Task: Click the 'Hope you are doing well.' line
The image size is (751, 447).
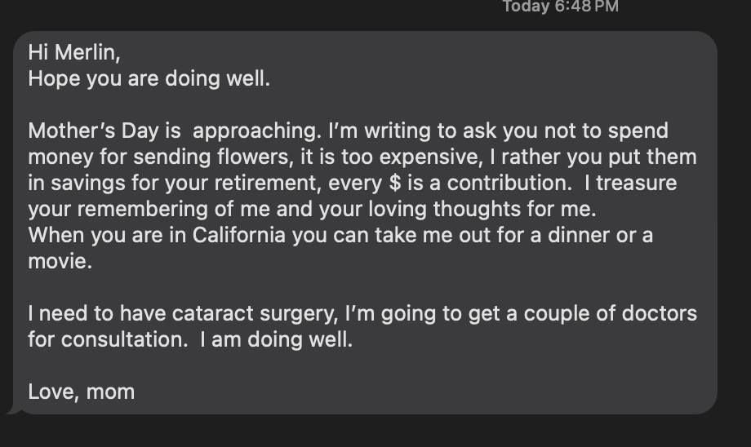Action: coord(149,78)
